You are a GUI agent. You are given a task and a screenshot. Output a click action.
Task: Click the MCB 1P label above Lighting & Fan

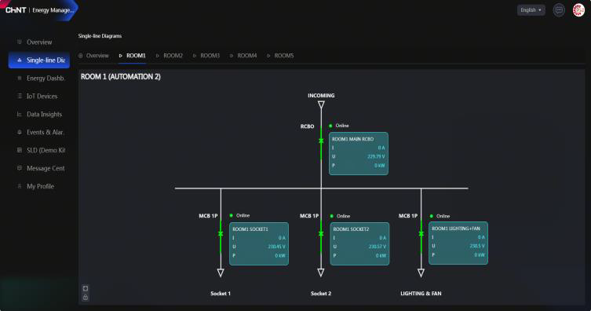[x=408, y=216]
